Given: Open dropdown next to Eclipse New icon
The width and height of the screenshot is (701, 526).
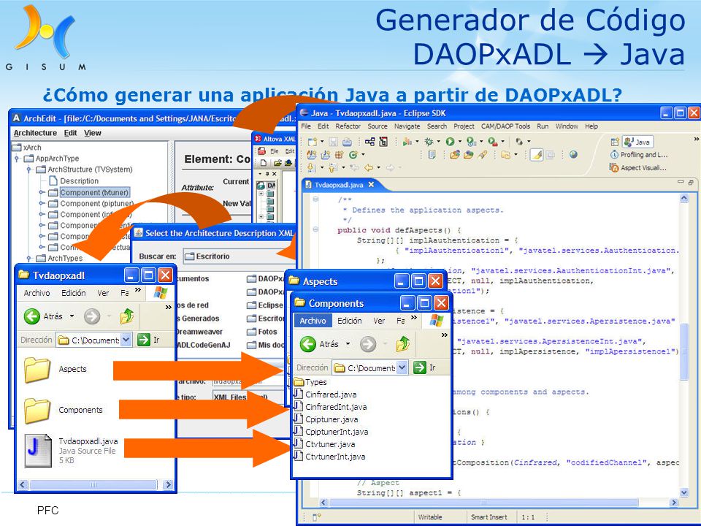Looking at the screenshot, I should [x=322, y=141].
